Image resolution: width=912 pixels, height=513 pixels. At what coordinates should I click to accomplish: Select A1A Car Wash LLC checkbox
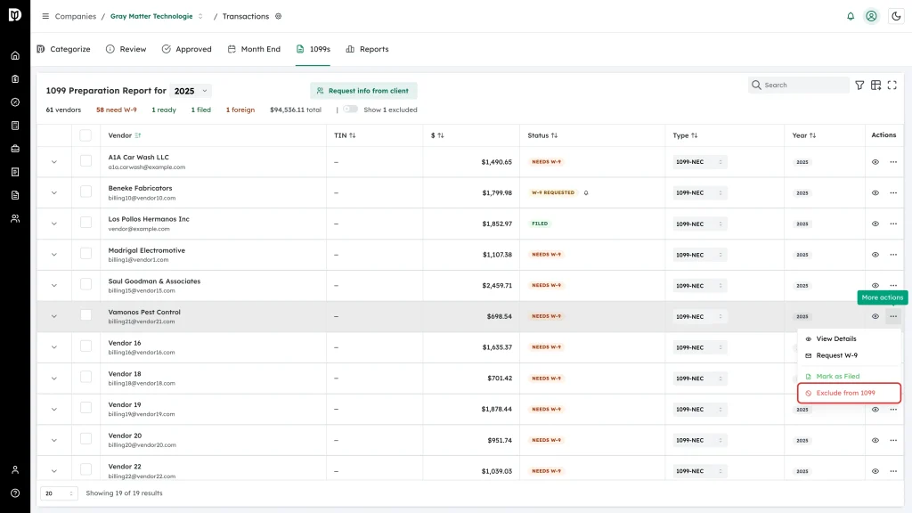(85, 160)
